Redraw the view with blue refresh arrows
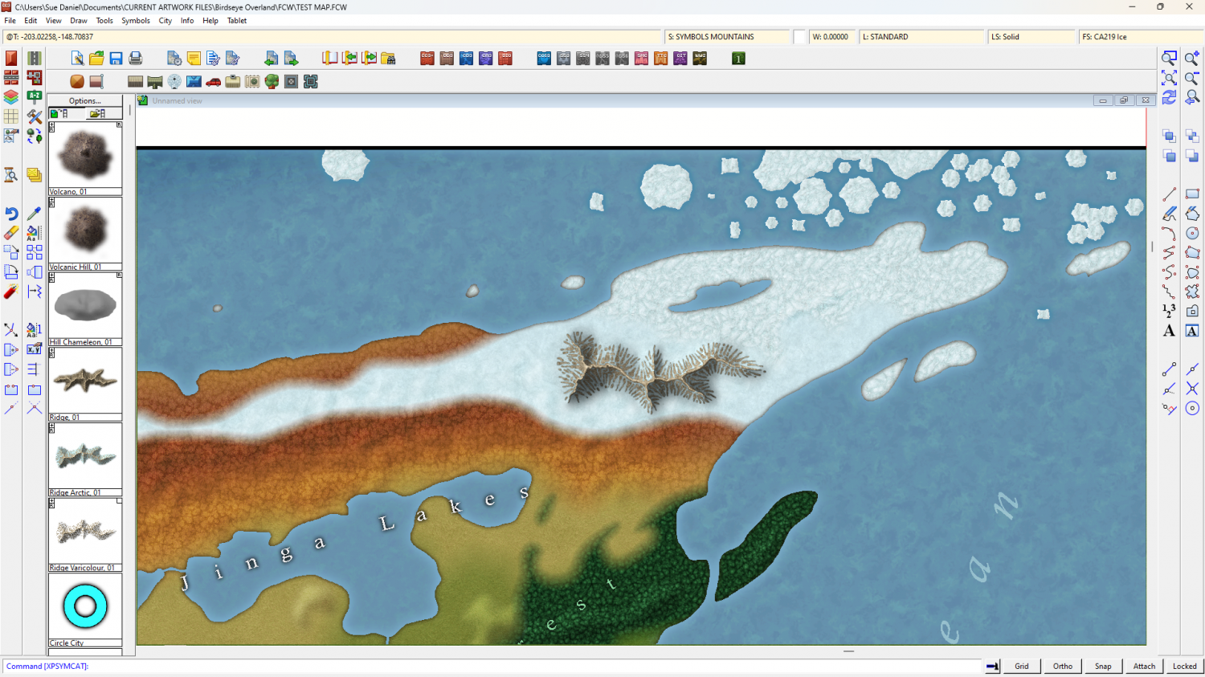 tap(1169, 97)
